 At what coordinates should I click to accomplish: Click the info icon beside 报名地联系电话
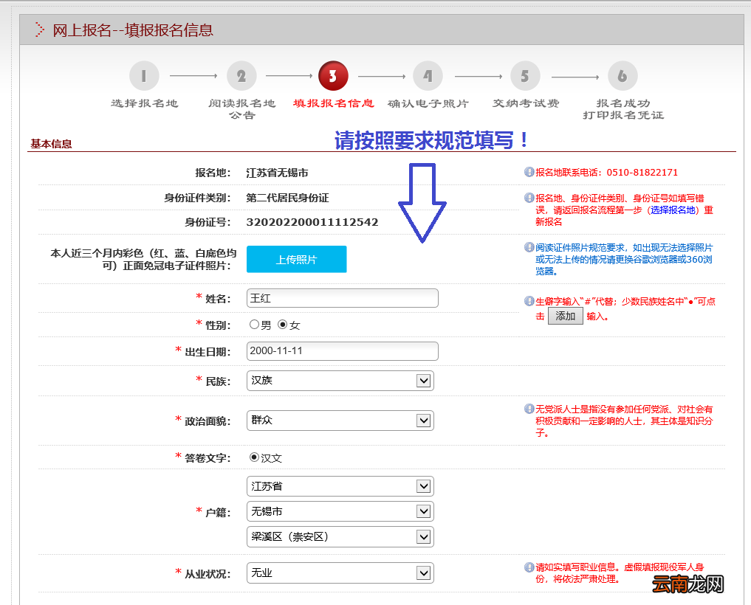click(x=529, y=172)
